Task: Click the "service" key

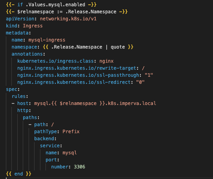Action: 50,146
